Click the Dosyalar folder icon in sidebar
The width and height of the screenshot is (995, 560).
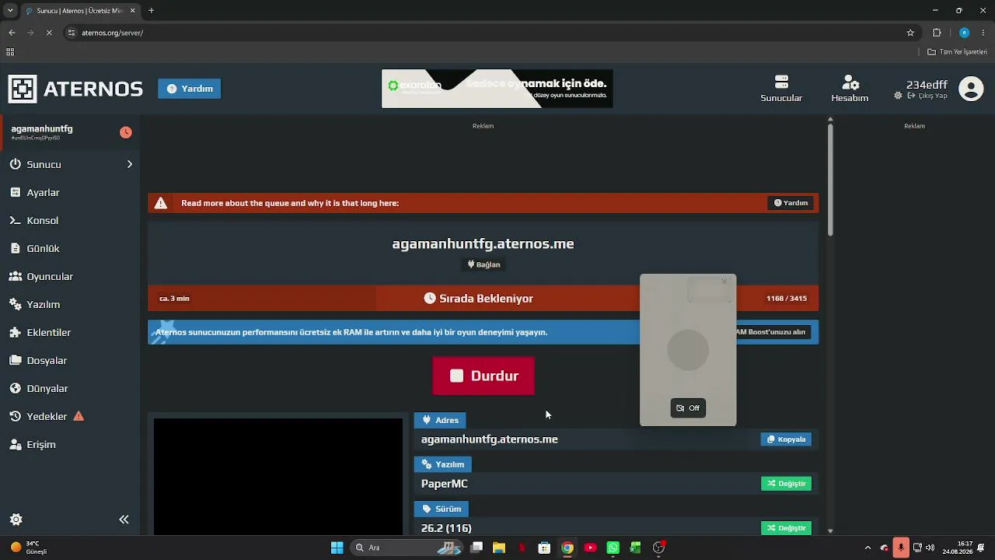[x=15, y=360]
